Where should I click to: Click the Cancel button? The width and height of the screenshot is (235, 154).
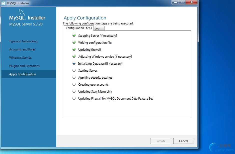183,141
